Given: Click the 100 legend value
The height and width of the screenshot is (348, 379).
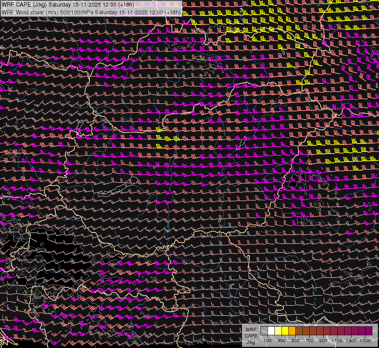Looking at the screenshot, I should click(268, 341).
